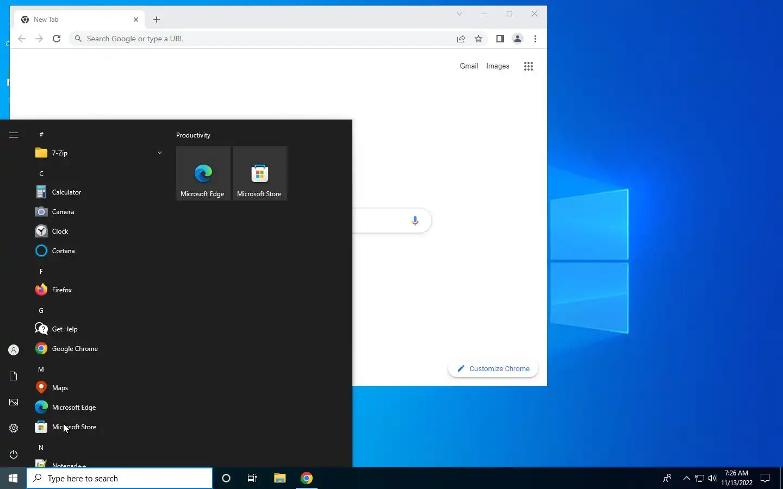Open the Google apps grid
The image size is (783, 489).
pos(529,66)
